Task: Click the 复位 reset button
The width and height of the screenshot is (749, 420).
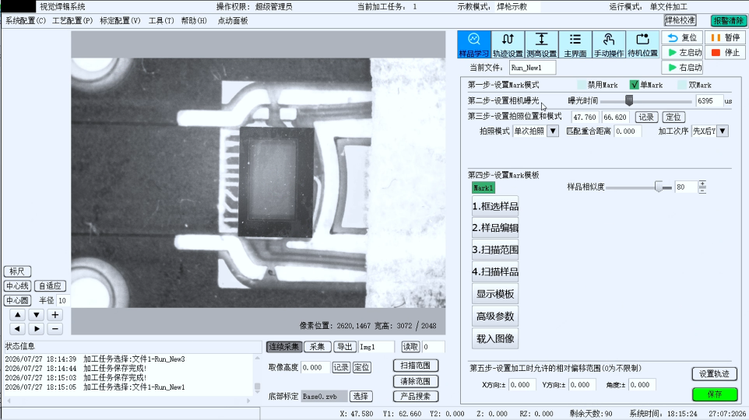Action: click(x=682, y=37)
